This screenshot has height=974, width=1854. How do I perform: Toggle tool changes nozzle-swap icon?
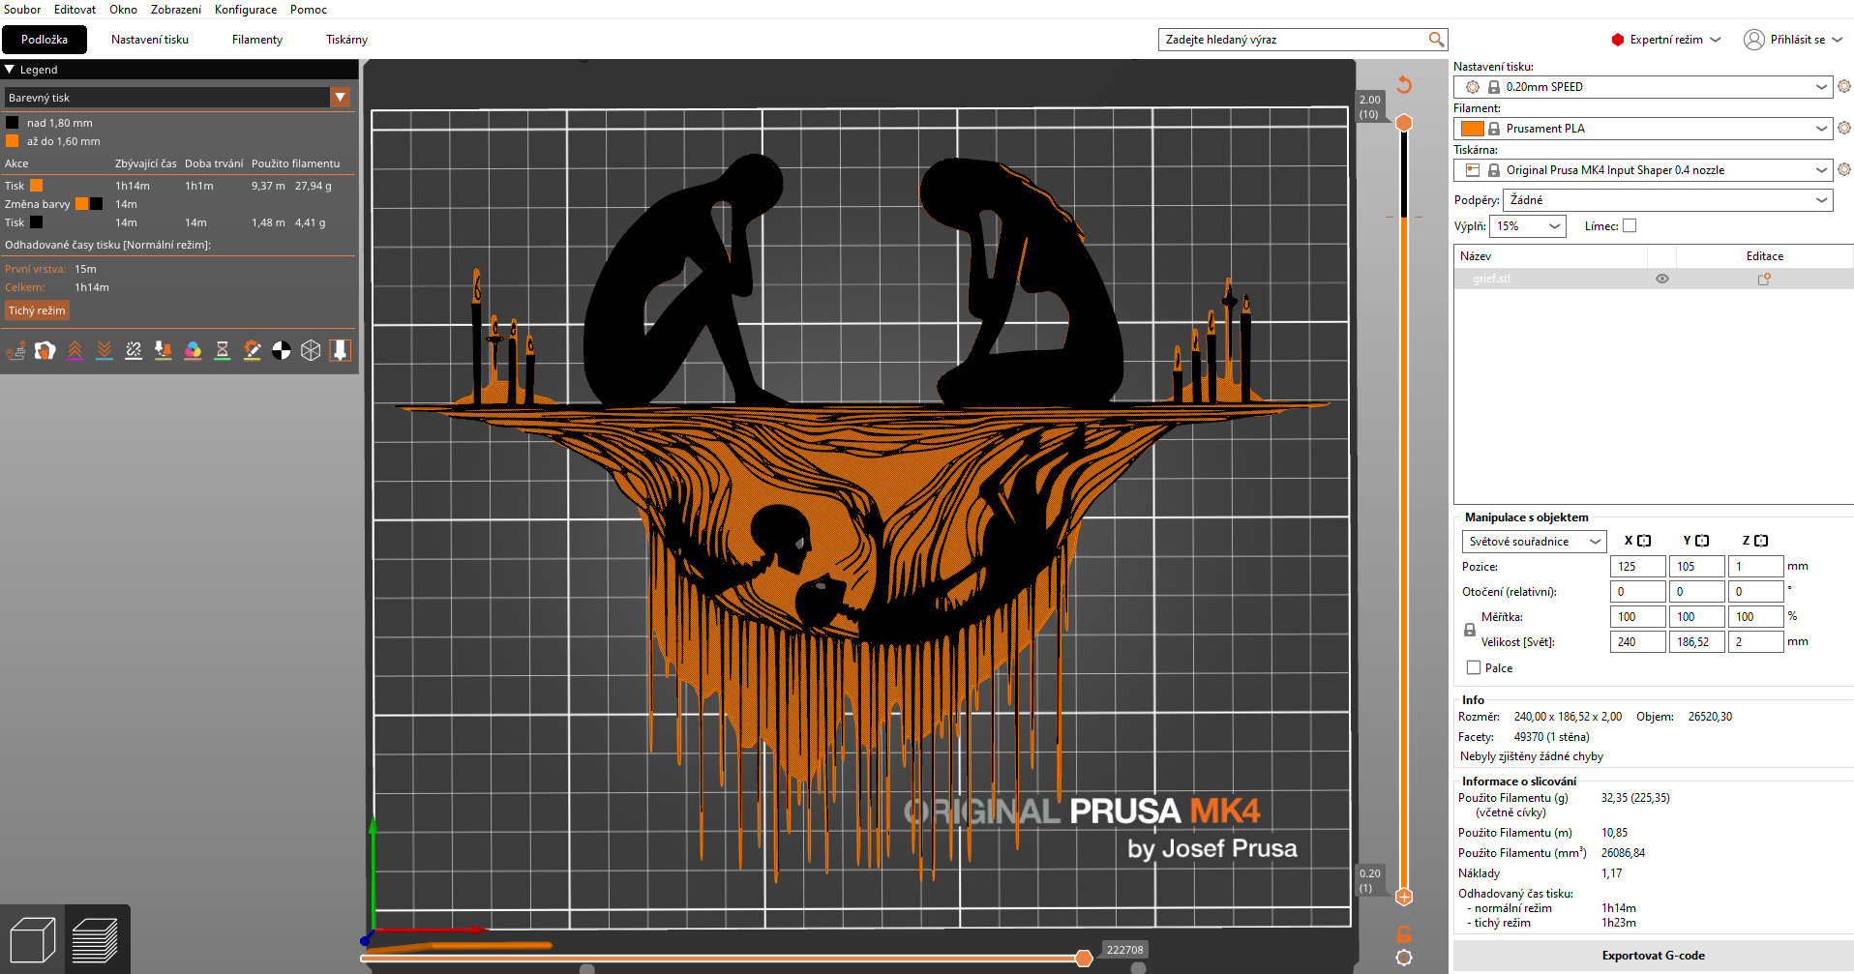point(163,350)
